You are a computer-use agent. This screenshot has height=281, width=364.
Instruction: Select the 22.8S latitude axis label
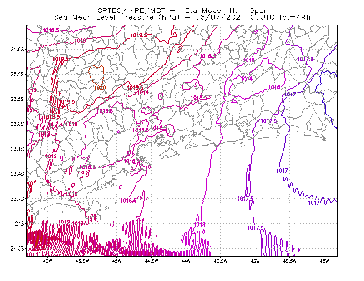[x=17, y=124]
